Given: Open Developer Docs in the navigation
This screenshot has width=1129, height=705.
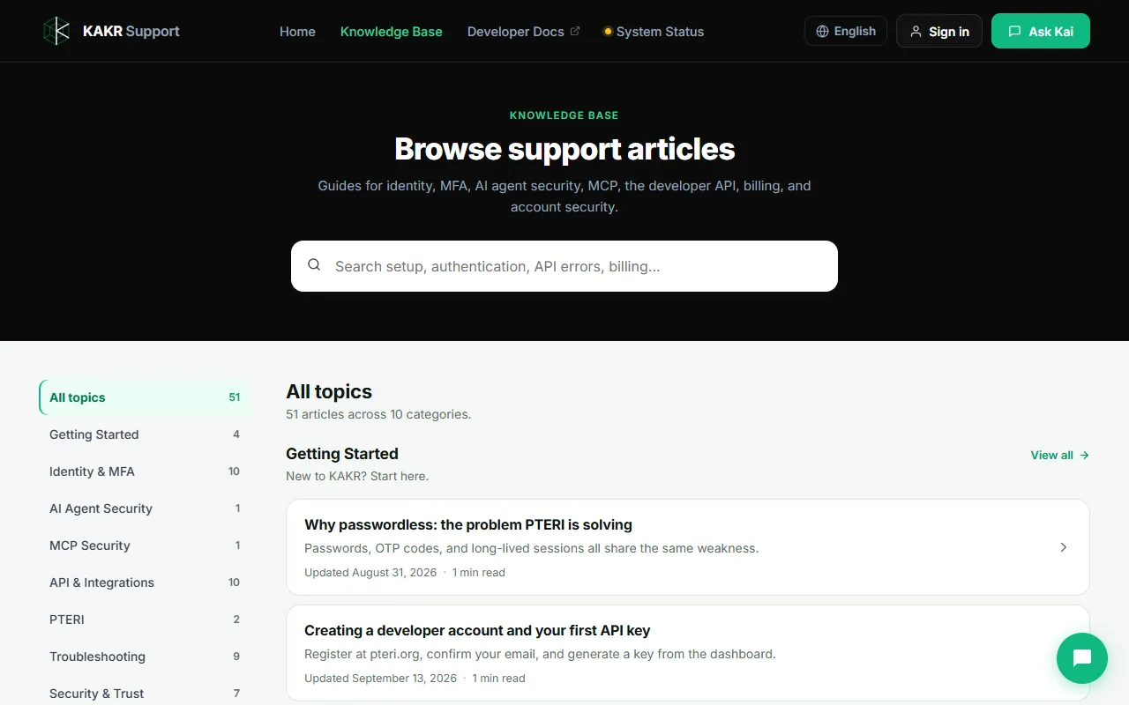Looking at the screenshot, I should coord(523,32).
